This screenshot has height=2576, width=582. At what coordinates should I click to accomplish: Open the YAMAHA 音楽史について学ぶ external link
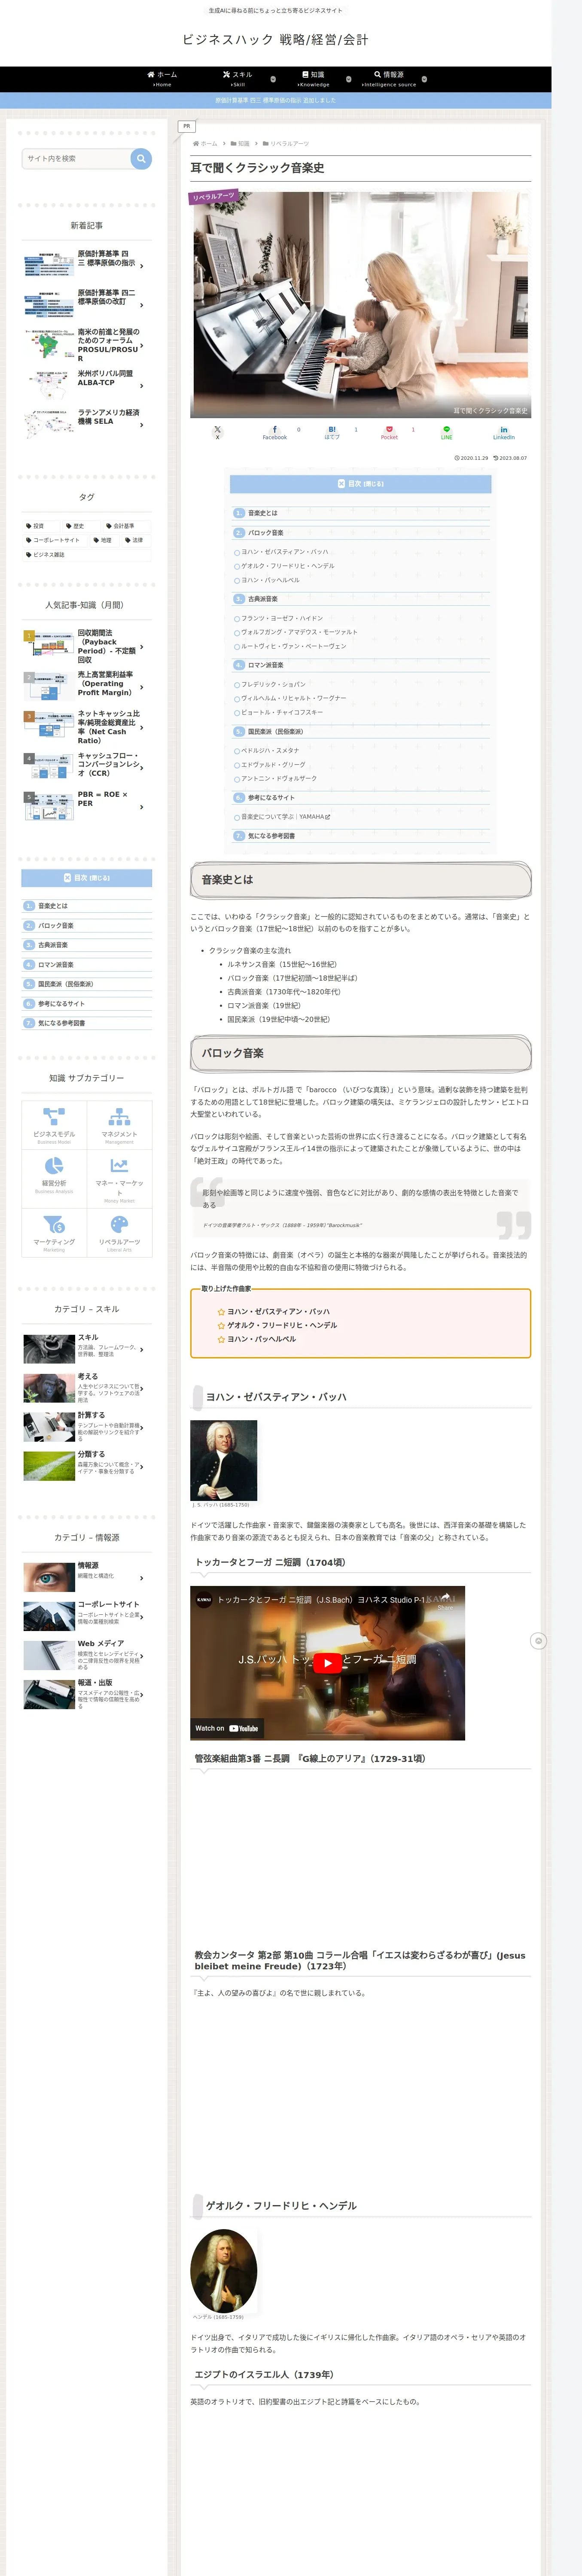point(285,817)
